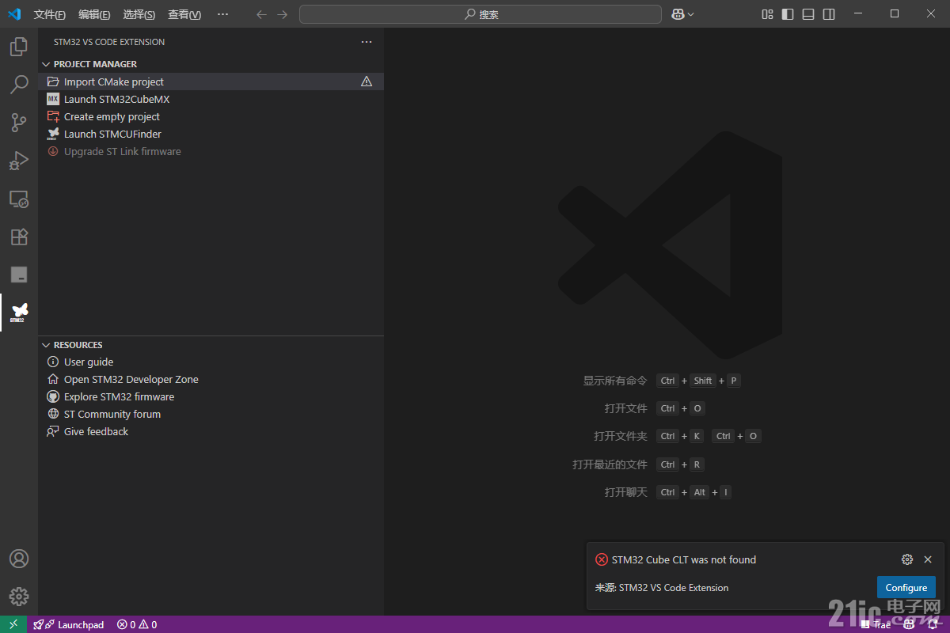Click the 搜索 command center box

[x=481, y=14]
